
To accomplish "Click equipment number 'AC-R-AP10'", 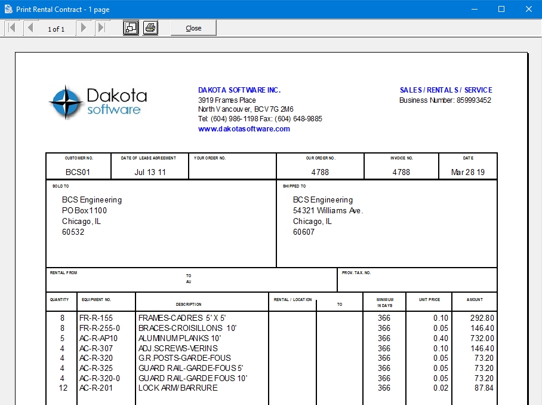I will 98,338.
